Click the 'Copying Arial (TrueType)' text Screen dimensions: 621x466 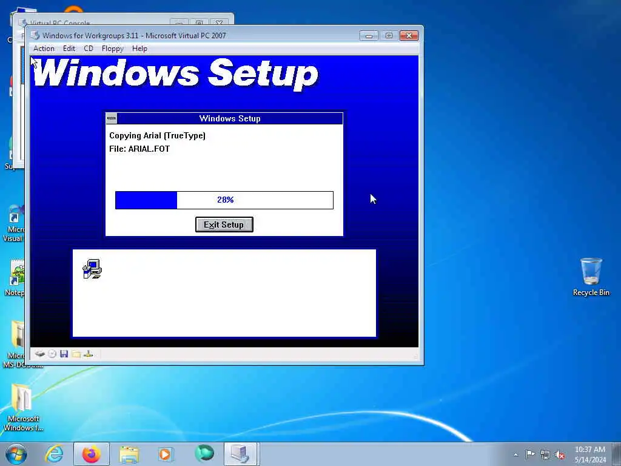(157, 135)
